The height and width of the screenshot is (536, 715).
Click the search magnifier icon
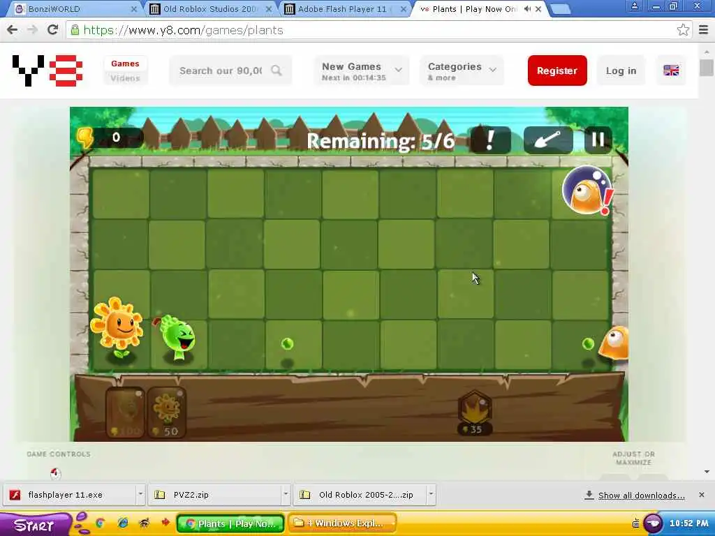coord(277,70)
